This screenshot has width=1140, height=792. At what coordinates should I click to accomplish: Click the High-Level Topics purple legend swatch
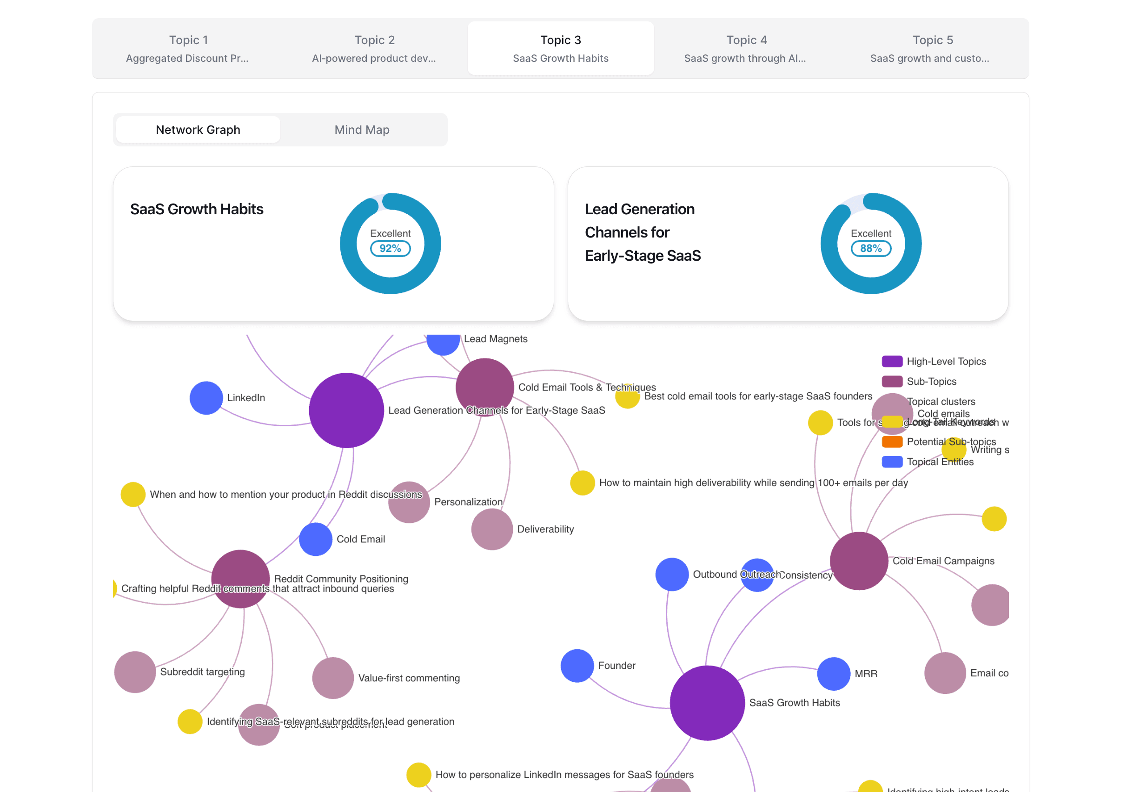pos(891,361)
